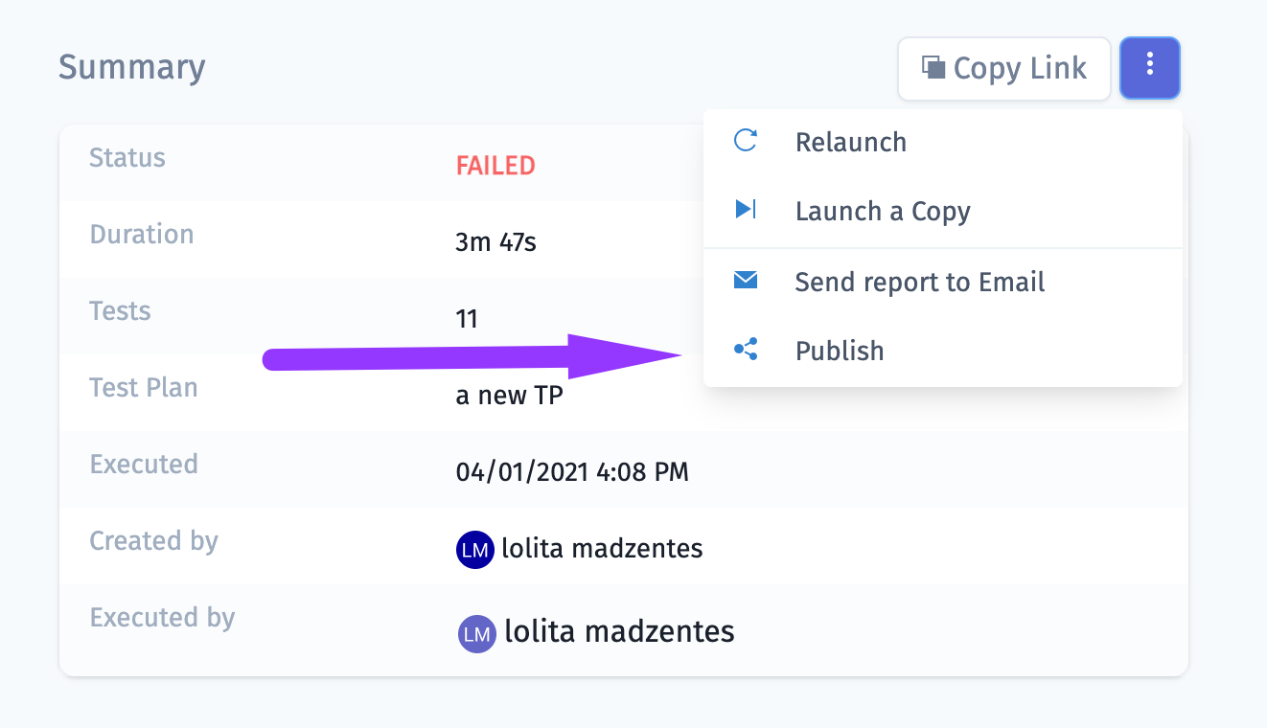This screenshot has width=1267, height=728.
Task: Click the envelope email icon
Action: click(745, 280)
